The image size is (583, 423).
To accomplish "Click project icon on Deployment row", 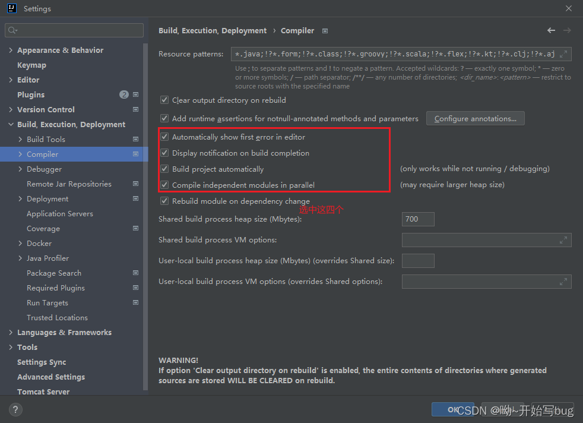I will 136,198.
